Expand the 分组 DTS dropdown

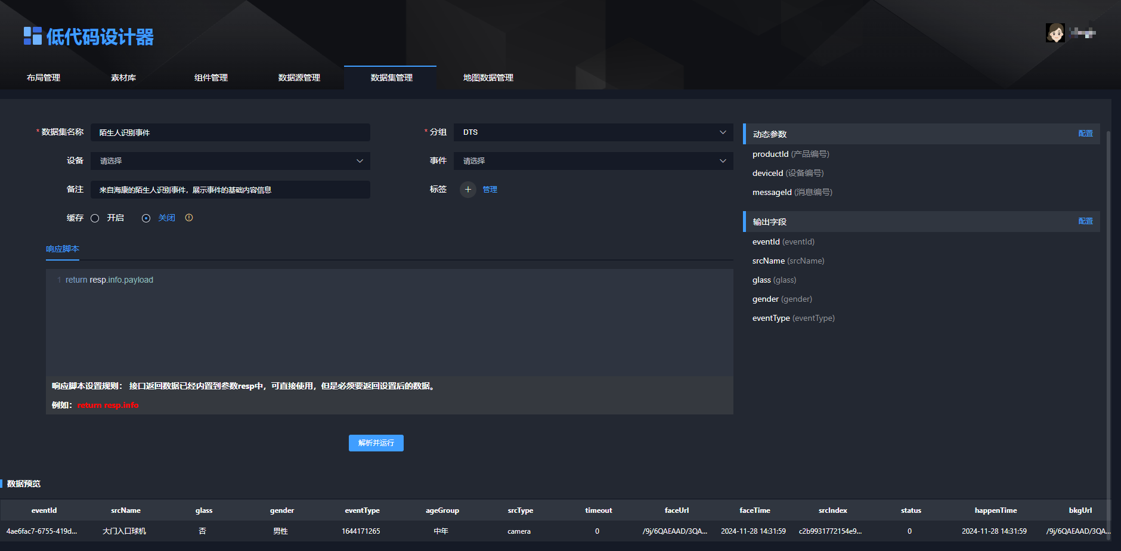(x=593, y=132)
